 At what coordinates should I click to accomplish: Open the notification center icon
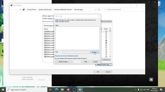[161, 90]
